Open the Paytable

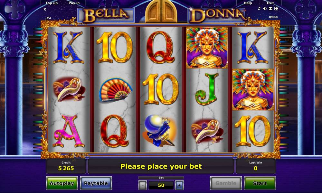(96, 183)
